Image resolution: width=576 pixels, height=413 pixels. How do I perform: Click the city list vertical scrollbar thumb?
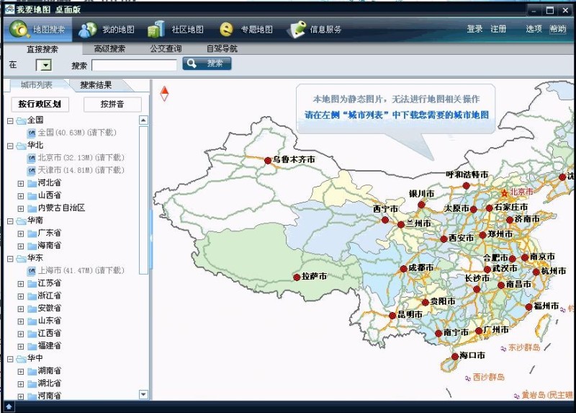pos(143,200)
